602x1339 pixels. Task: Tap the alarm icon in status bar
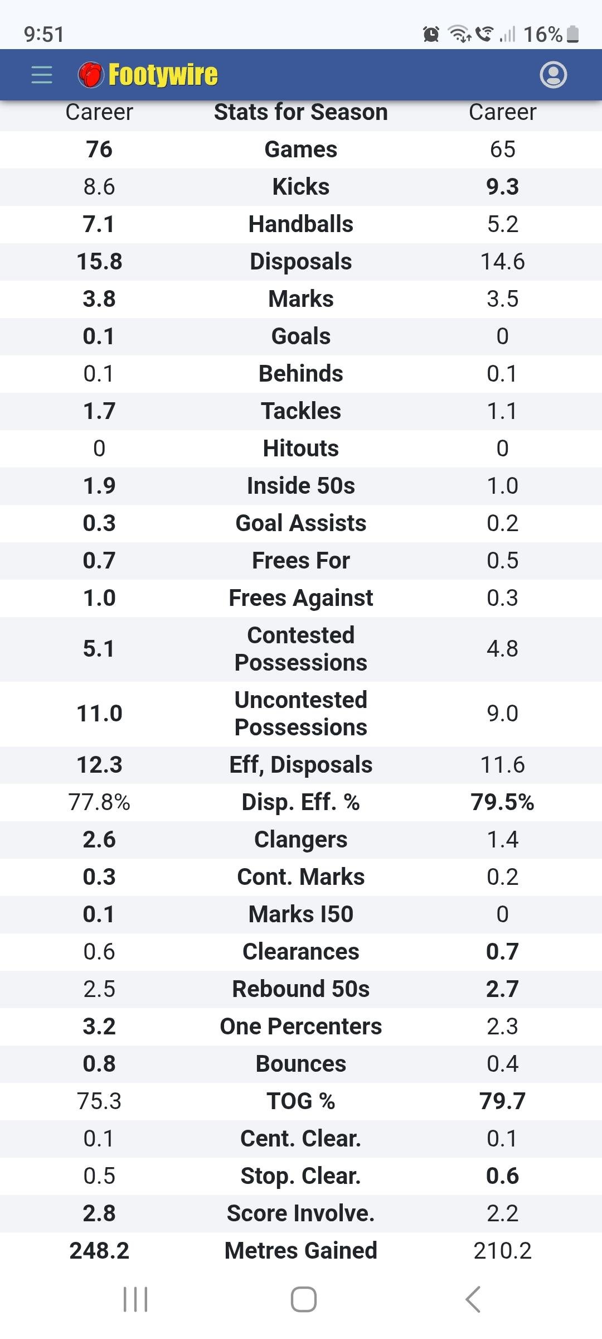431,35
